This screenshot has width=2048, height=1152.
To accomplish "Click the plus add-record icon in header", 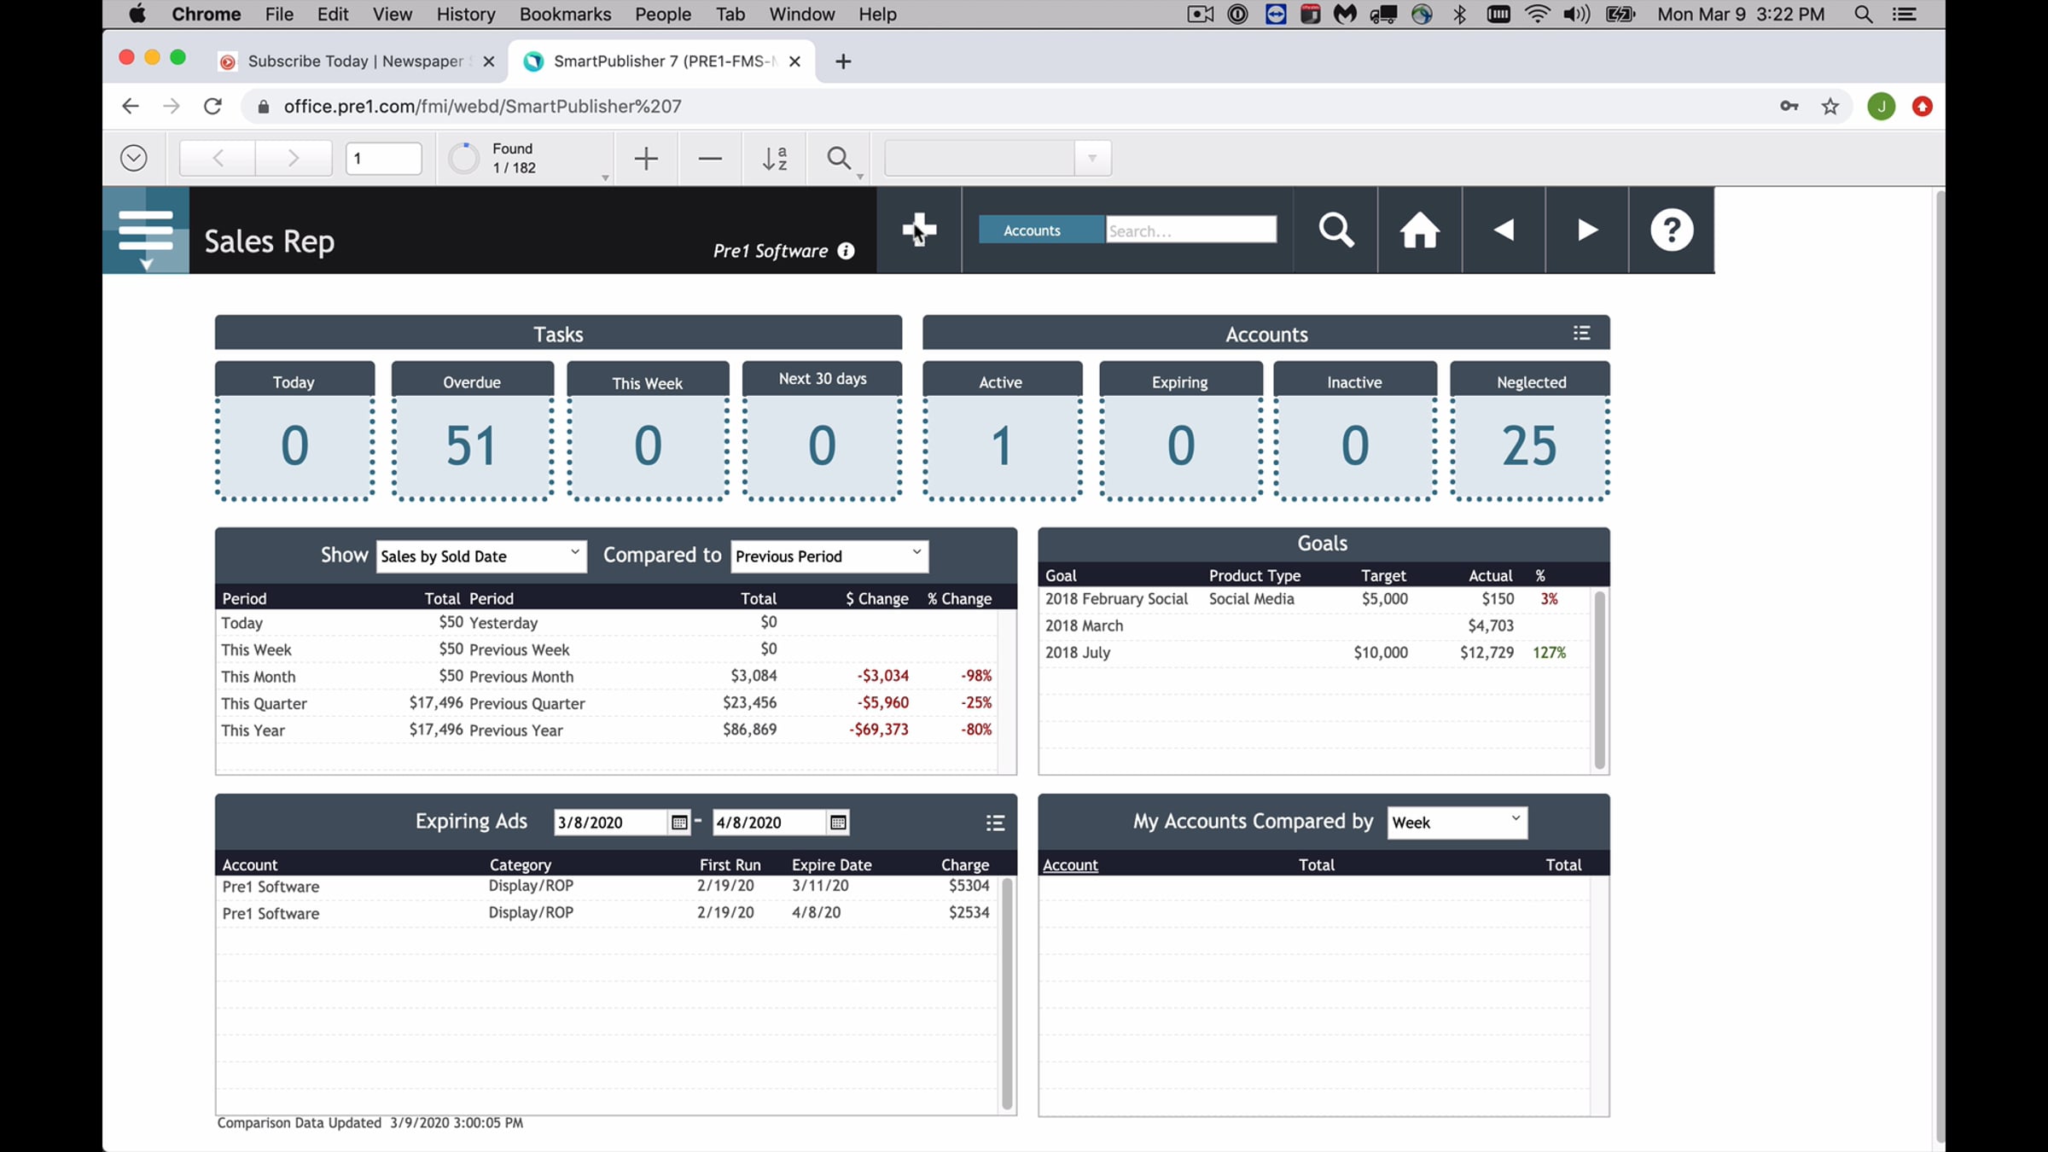I will point(919,230).
